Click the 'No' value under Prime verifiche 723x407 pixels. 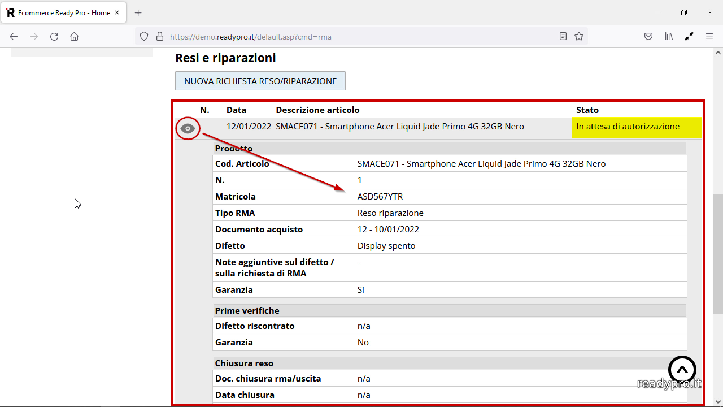(x=363, y=343)
